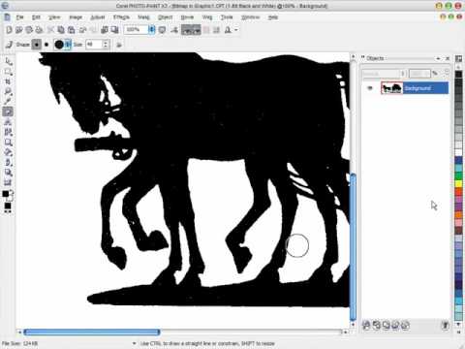Viewport: 465px width, 349px height.
Task: Click the Copy toolbar icon
Action: (x=61, y=30)
